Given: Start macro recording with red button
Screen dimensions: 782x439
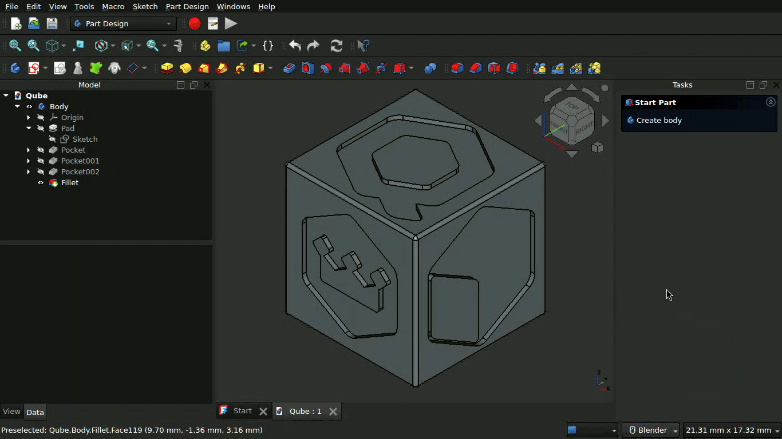Looking at the screenshot, I should click(195, 23).
